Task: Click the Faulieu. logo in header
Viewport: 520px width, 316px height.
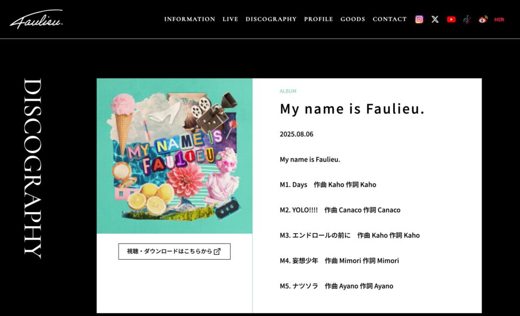Action: click(x=36, y=19)
